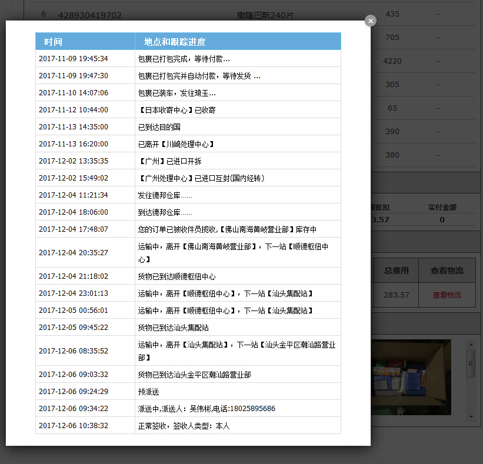Select timestamp 2017-12-06 09:24:29
Screen dimensions: 483x464
click(x=74, y=391)
